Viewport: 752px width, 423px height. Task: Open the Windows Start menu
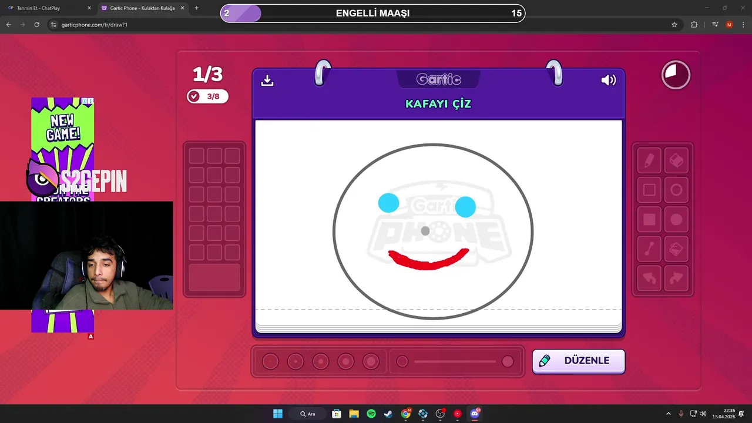(x=278, y=414)
